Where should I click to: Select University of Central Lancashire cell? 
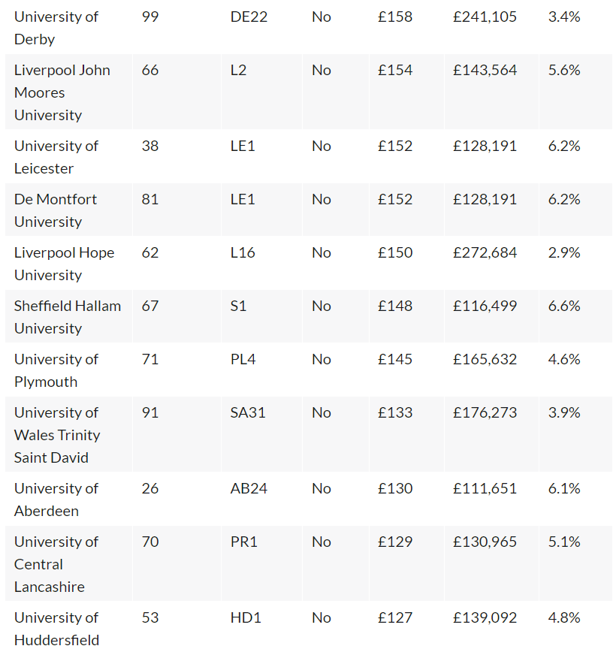pyautogui.click(x=68, y=563)
